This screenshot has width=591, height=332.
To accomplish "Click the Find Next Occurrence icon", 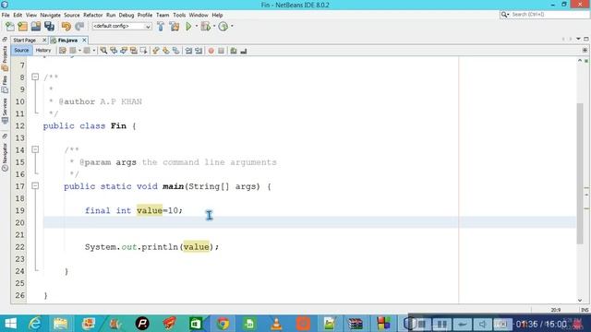I will coord(124,51).
